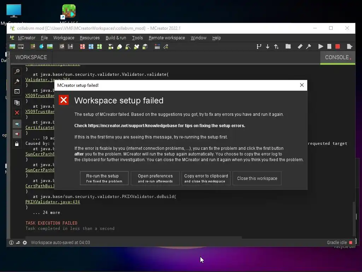Click the export mod file icon
This screenshot has width=362, height=272.
coord(350,46)
